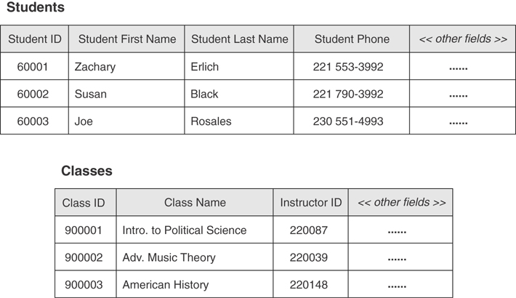Click the Instructor ID column header
This screenshot has height=298, width=516.
[x=310, y=203]
